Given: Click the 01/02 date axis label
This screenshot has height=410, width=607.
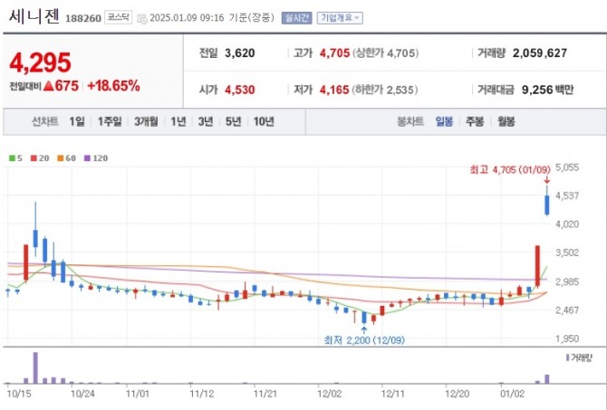Looking at the screenshot, I should [x=512, y=394].
